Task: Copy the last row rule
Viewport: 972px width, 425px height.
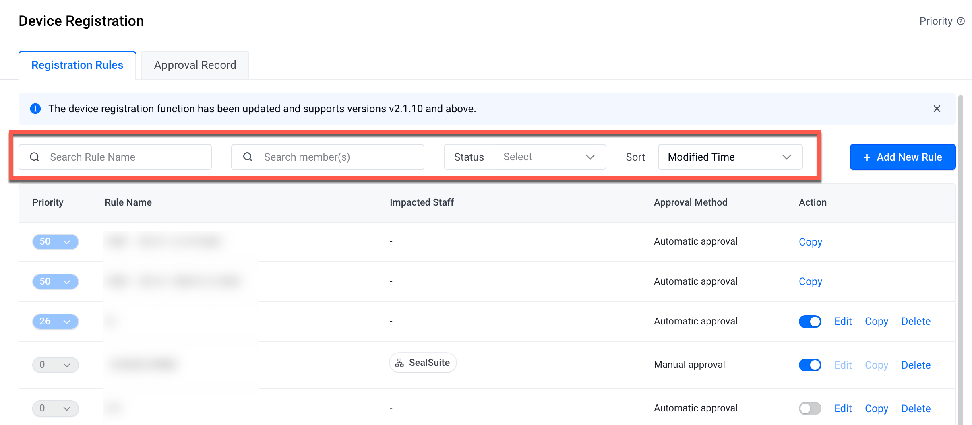Action: pos(877,408)
